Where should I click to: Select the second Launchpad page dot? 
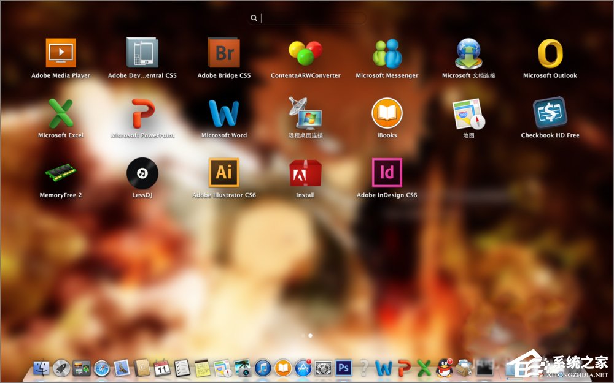(x=310, y=336)
